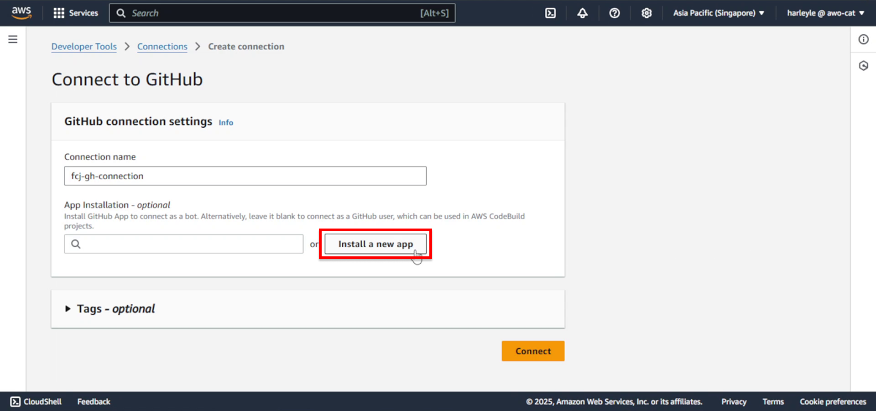Screen dimensions: 876x411
Task: Open the settings gear icon
Action: [x=646, y=13]
